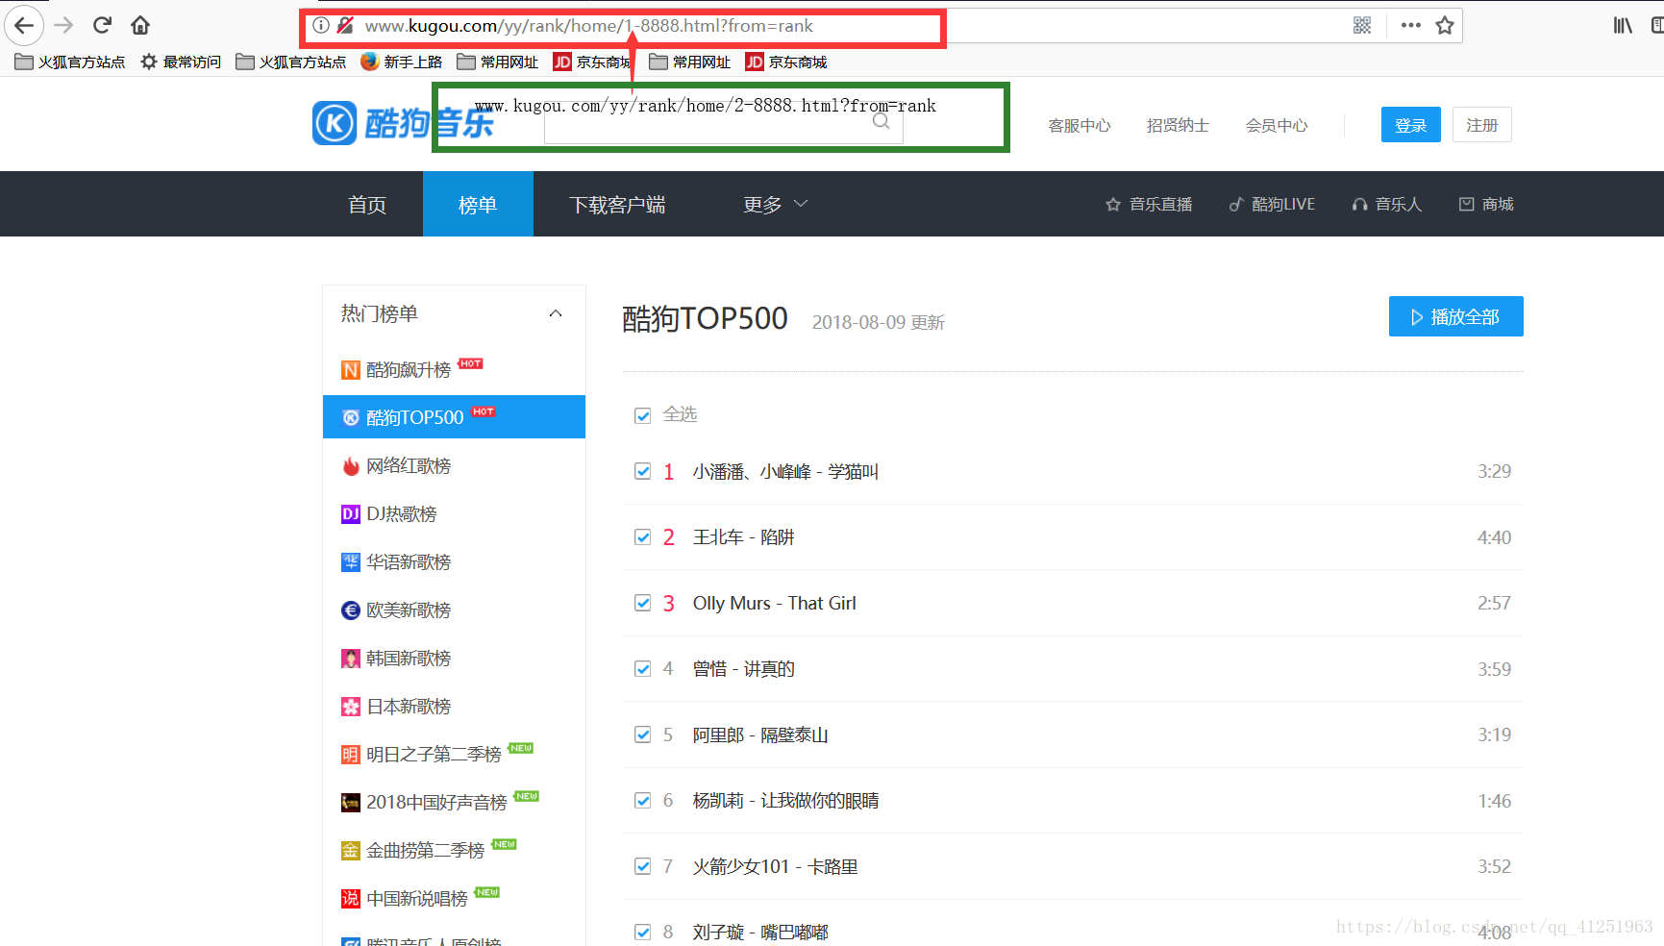Screen dimensions: 1664x946
Task: Open the second 京东商城 JD bookmark
Action: 786,62
